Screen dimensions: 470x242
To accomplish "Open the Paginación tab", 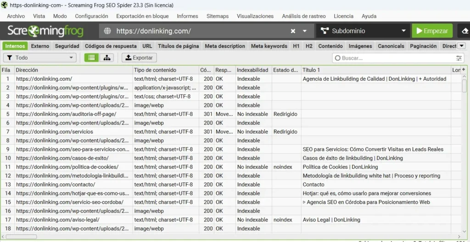I will [423, 46].
